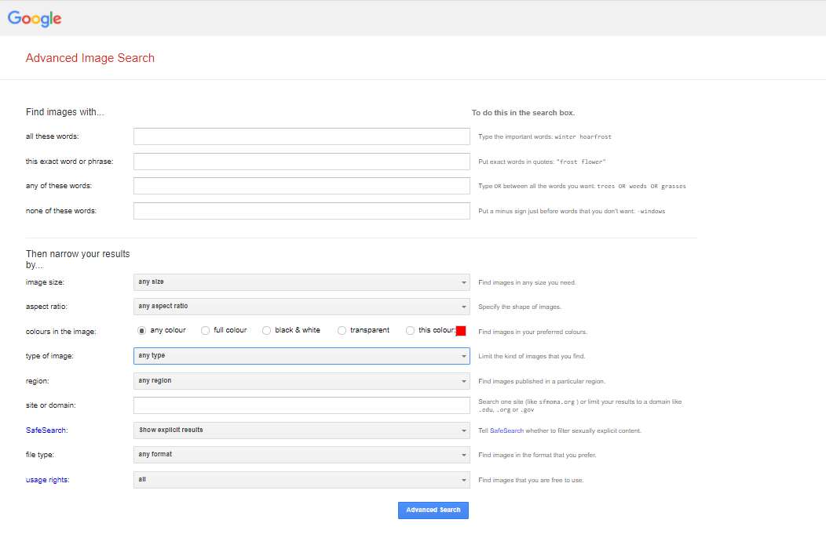The image size is (826, 534).
Task: Click the 'Advanced Image Search' heading
Action: click(x=90, y=58)
